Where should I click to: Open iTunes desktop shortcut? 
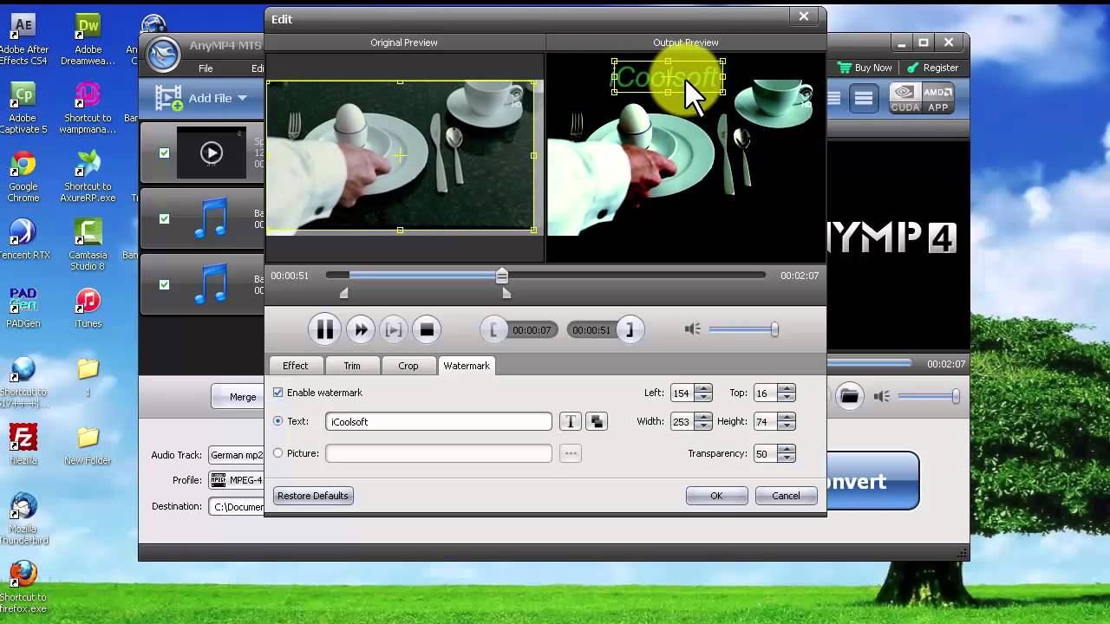click(88, 308)
